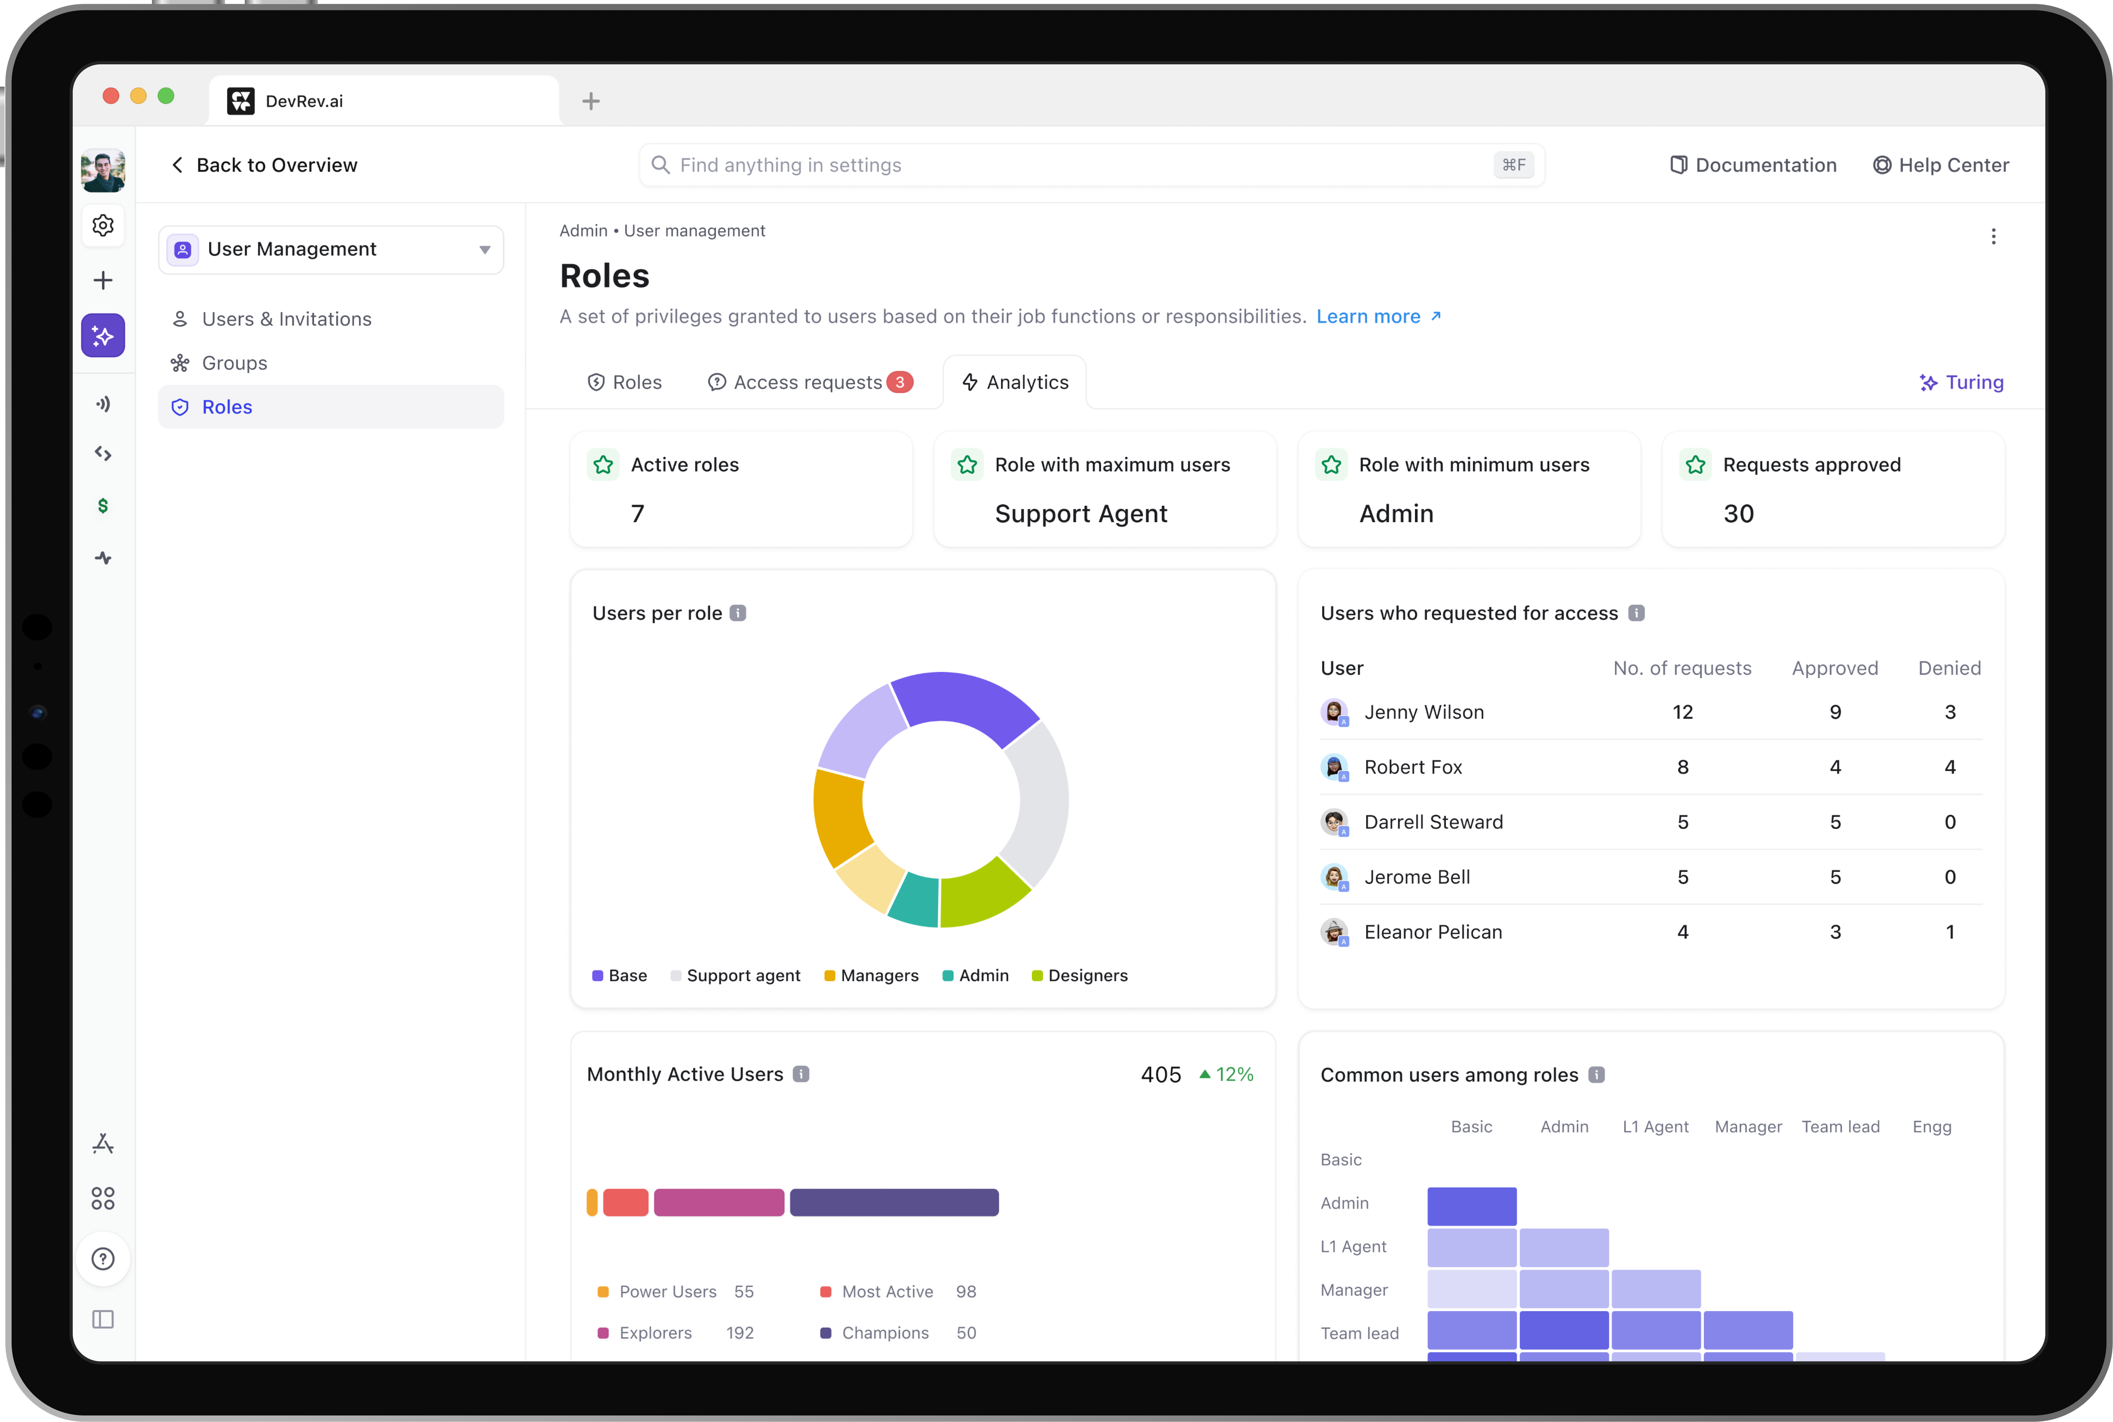Click Jenny Wilson's avatar

point(1334,712)
